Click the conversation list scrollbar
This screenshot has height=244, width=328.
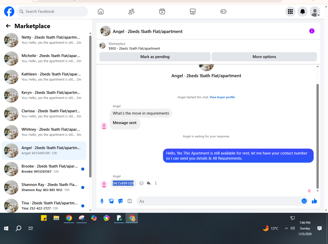[90, 106]
